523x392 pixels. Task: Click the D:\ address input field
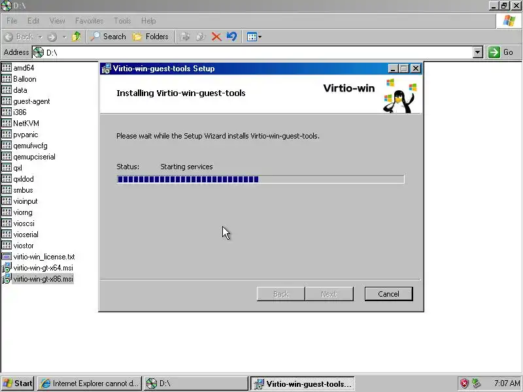[253, 52]
